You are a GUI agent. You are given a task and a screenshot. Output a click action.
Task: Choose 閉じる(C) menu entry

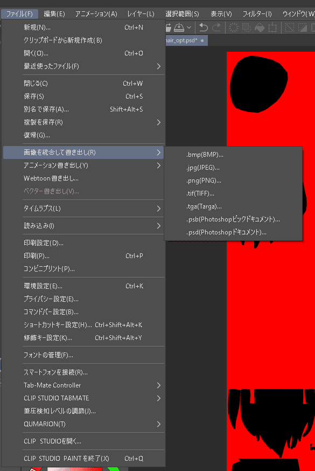tap(83, 83)
